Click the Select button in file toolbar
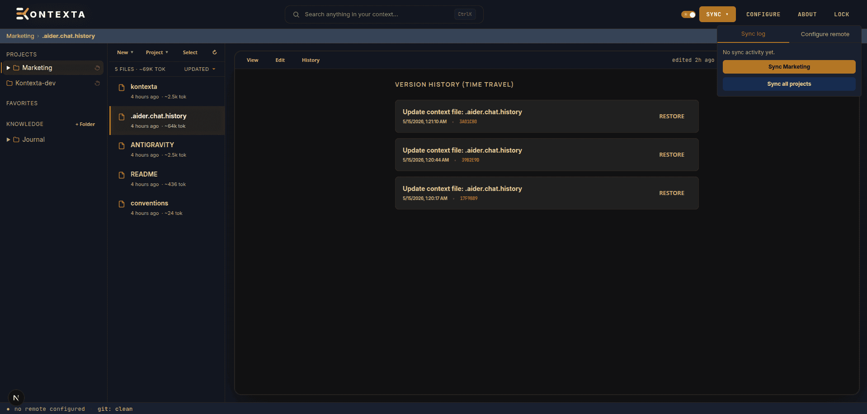 click(x=190, y=52)
